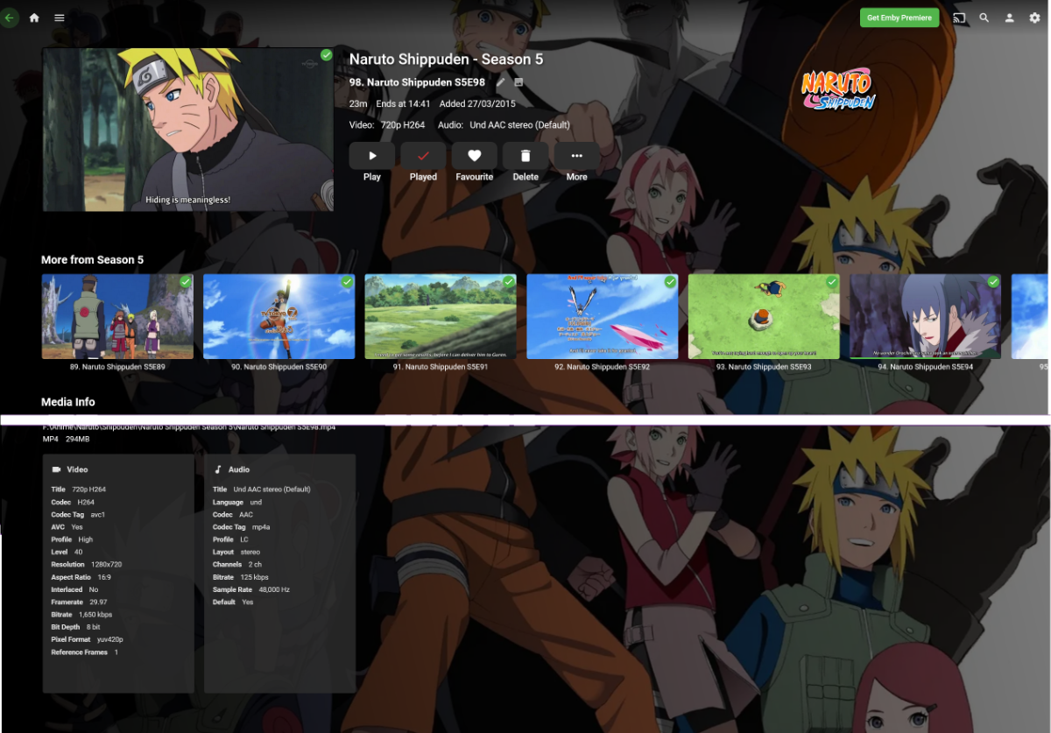Toggle played check on S5E93 thumbnail

[x=832, y=282]
